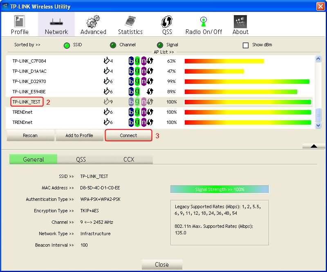The height and width of the screenshot is (272, 327).
Task: Click the signal bar for TP-LINK_C7F084
Action: pyautogui.click(x=224, y=61)
